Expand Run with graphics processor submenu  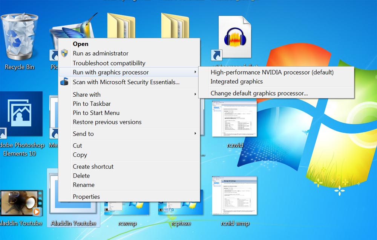tap(129, 72)
